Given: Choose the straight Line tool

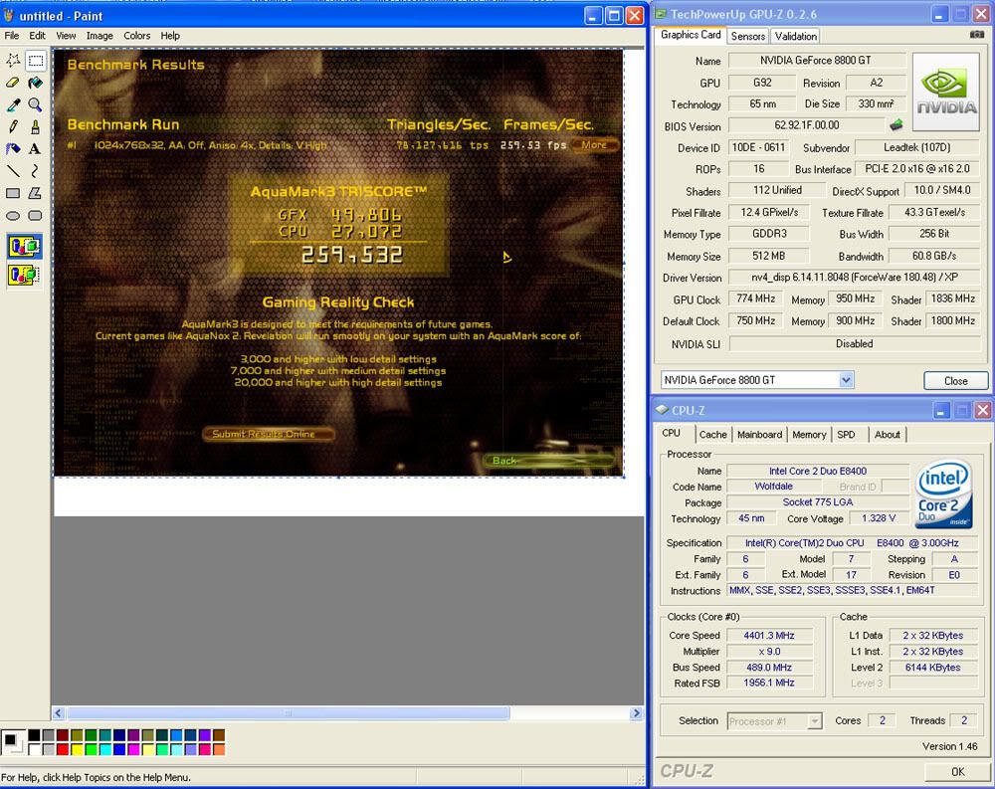Looking at the screenshot, I should point(13,171).
